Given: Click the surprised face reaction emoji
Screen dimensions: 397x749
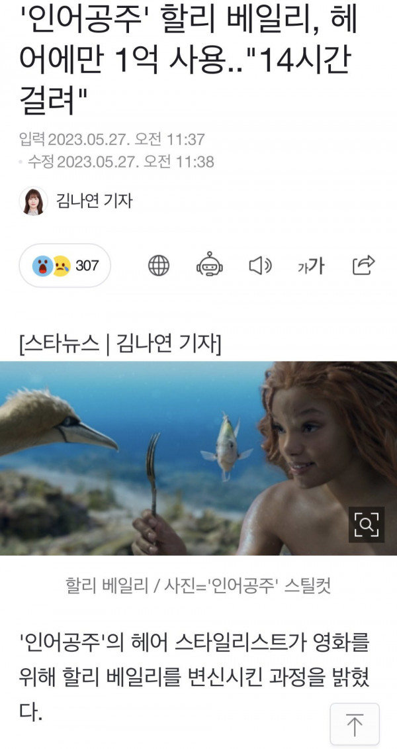Looking at the screenshot, I should [43, 266].
